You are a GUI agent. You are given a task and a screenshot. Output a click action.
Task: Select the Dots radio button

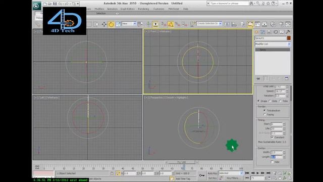click(x=270, y=101)
